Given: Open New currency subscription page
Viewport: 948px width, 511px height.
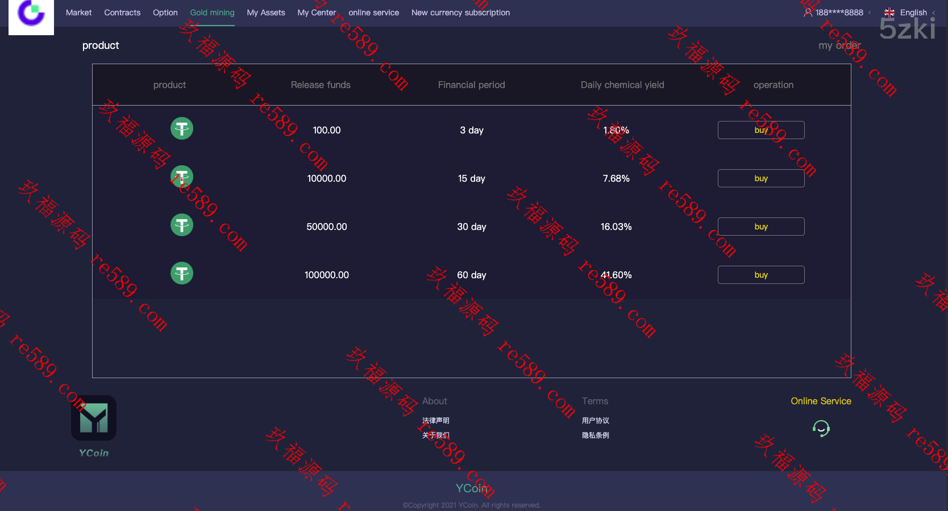Looking at the screenshot, I should [x=460, y=12].
